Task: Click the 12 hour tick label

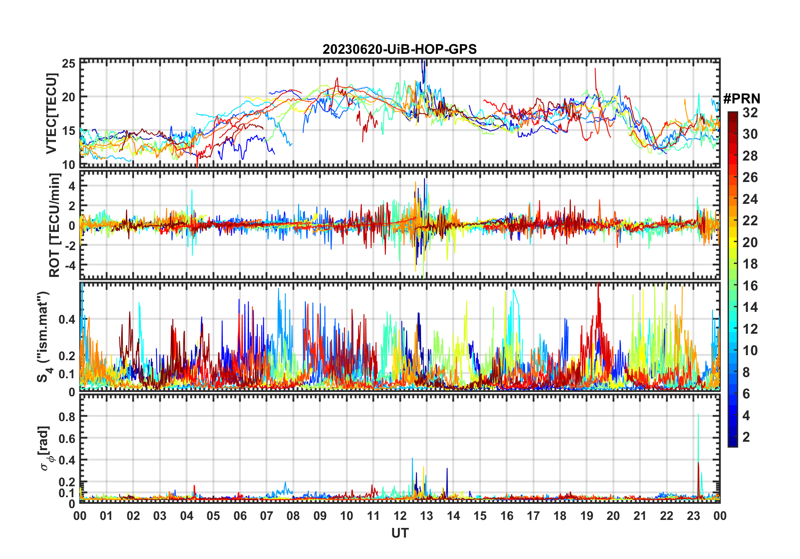Action: pos(400,516)
